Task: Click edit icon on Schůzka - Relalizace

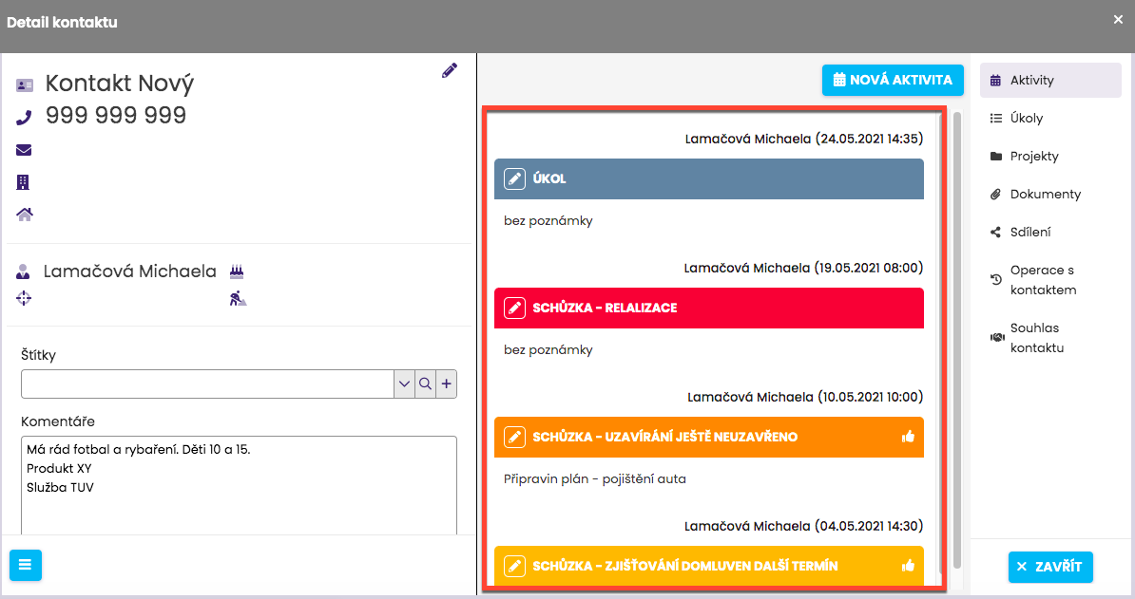Action: [x=514, y=309]
